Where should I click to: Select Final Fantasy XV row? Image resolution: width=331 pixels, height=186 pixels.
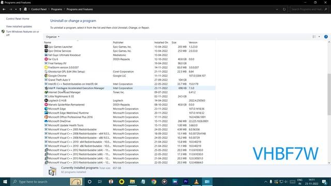[130, 63]
